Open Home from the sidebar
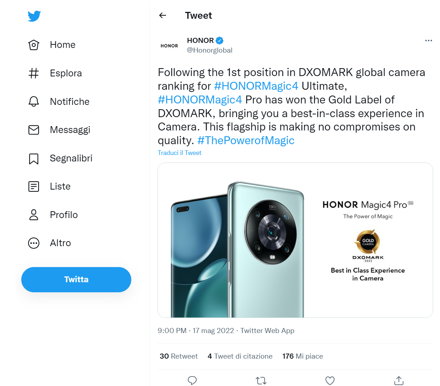 (x=62, y=45)
